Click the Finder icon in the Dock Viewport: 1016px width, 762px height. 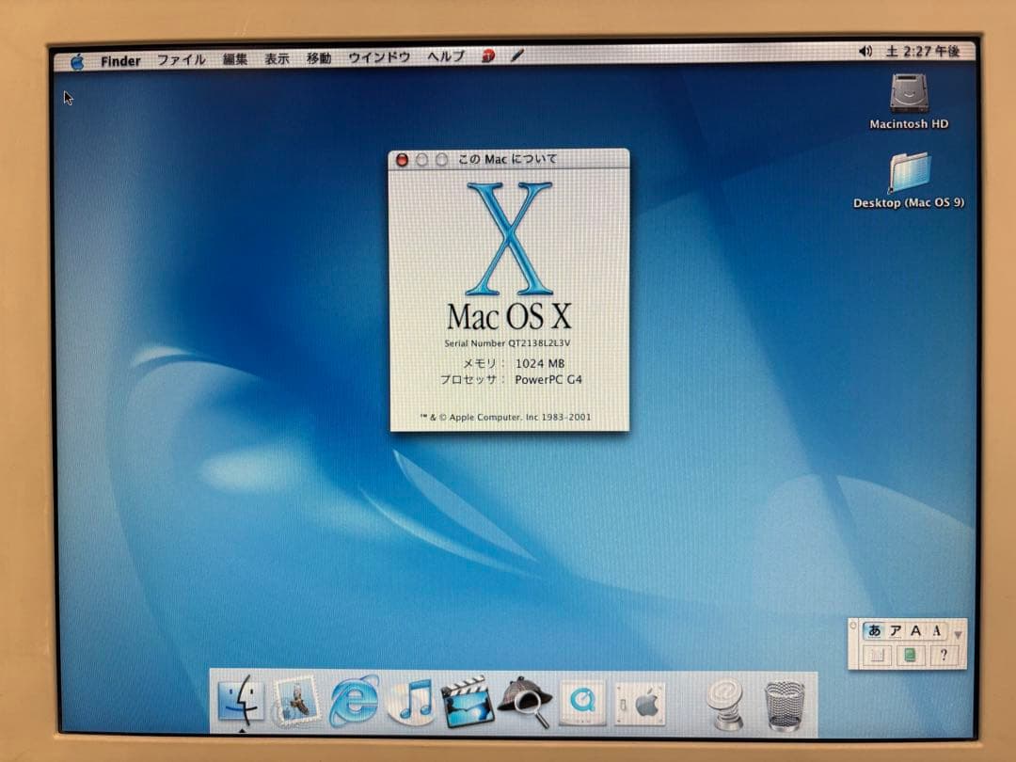pos(239,701)
